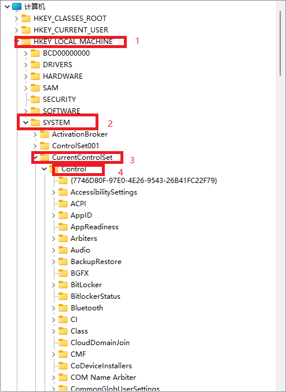Select the ControlSet001 folder icon

click(x=45, y=146)
